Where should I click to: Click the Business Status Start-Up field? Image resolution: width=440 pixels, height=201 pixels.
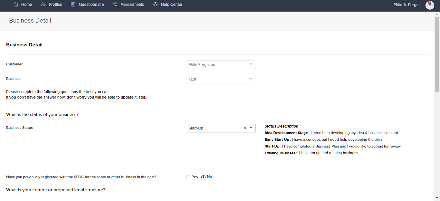(x=221, y=128)
